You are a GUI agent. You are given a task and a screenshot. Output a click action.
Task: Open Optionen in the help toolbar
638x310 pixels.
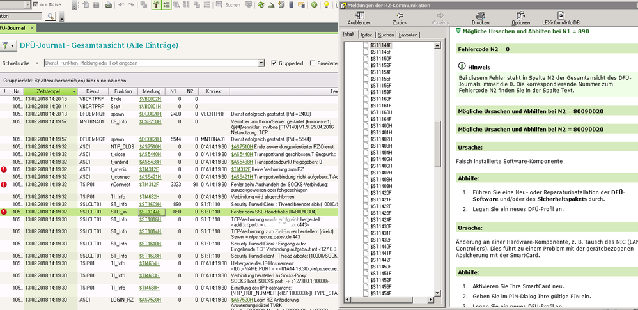point(520,15)
